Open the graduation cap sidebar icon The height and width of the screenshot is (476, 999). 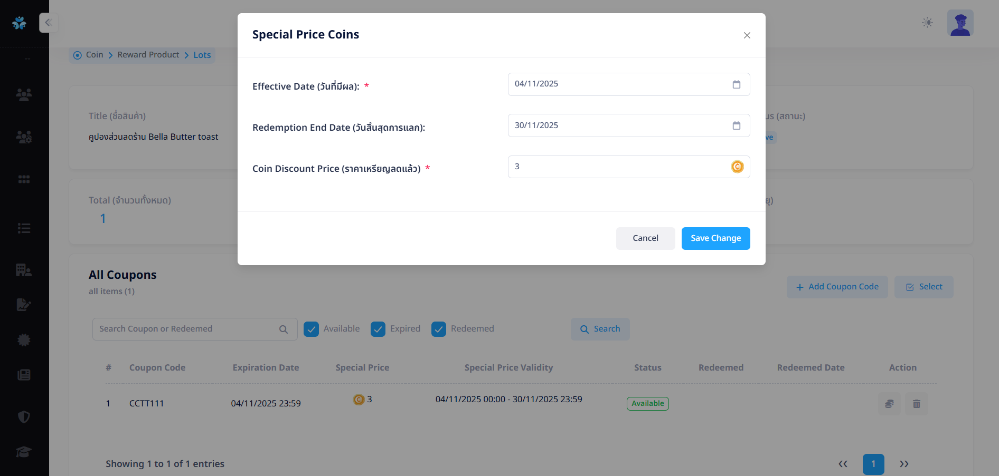pyautogui.click(x=24, y=452)
